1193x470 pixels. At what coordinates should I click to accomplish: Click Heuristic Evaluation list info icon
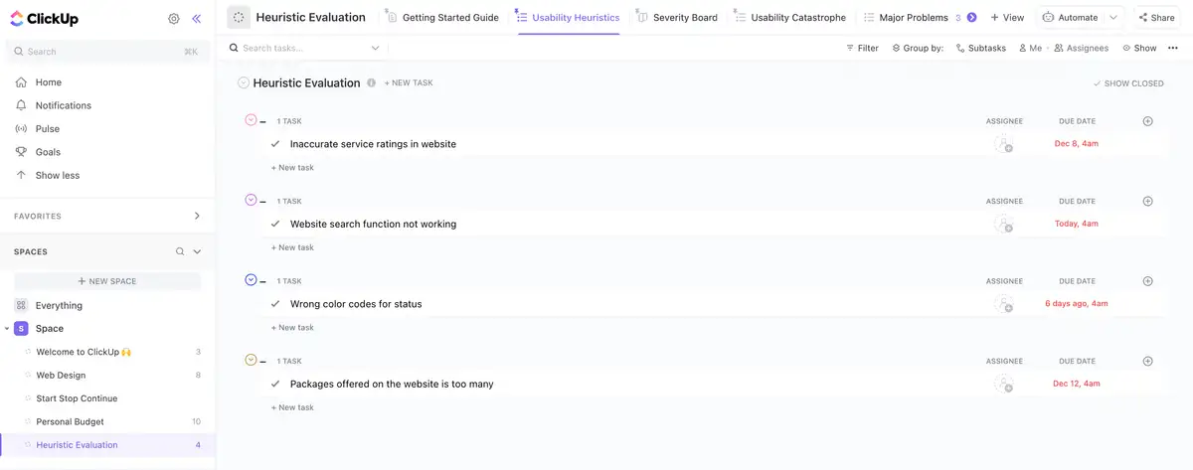pos(371,83)
